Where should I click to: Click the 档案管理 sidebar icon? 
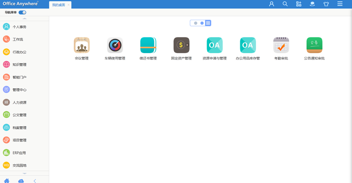pos(6,128)
